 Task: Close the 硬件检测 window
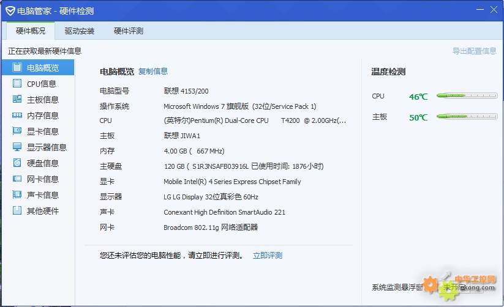point(494,10)
